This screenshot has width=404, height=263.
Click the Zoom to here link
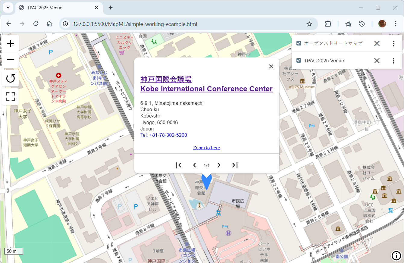[x=206, y=148]
